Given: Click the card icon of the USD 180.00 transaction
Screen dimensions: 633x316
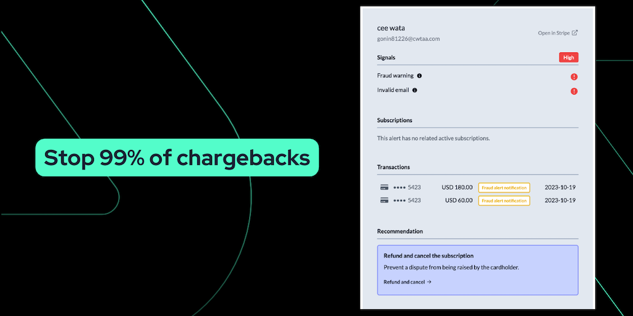Looking at the screenshot, I should pyautogui.click(x=384, y=187).
